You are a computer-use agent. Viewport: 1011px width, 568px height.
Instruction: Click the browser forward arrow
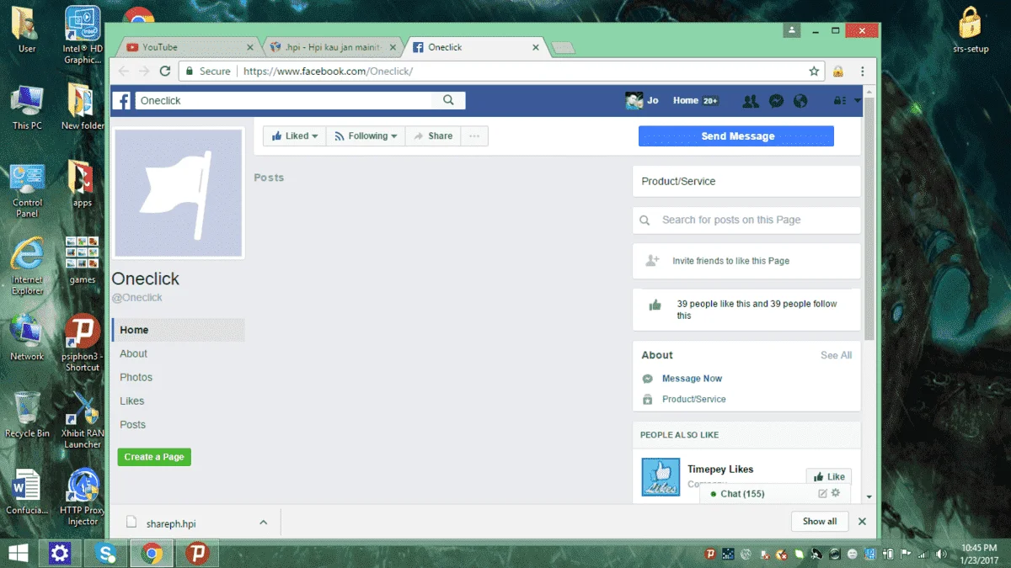click(x=145, y=72)
